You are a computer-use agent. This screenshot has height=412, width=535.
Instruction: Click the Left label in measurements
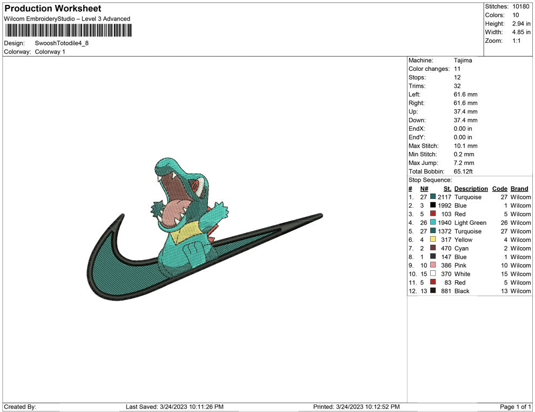414,94
